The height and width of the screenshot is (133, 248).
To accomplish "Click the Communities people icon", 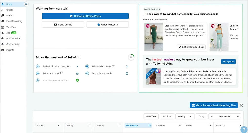I will tap(2, 44).
